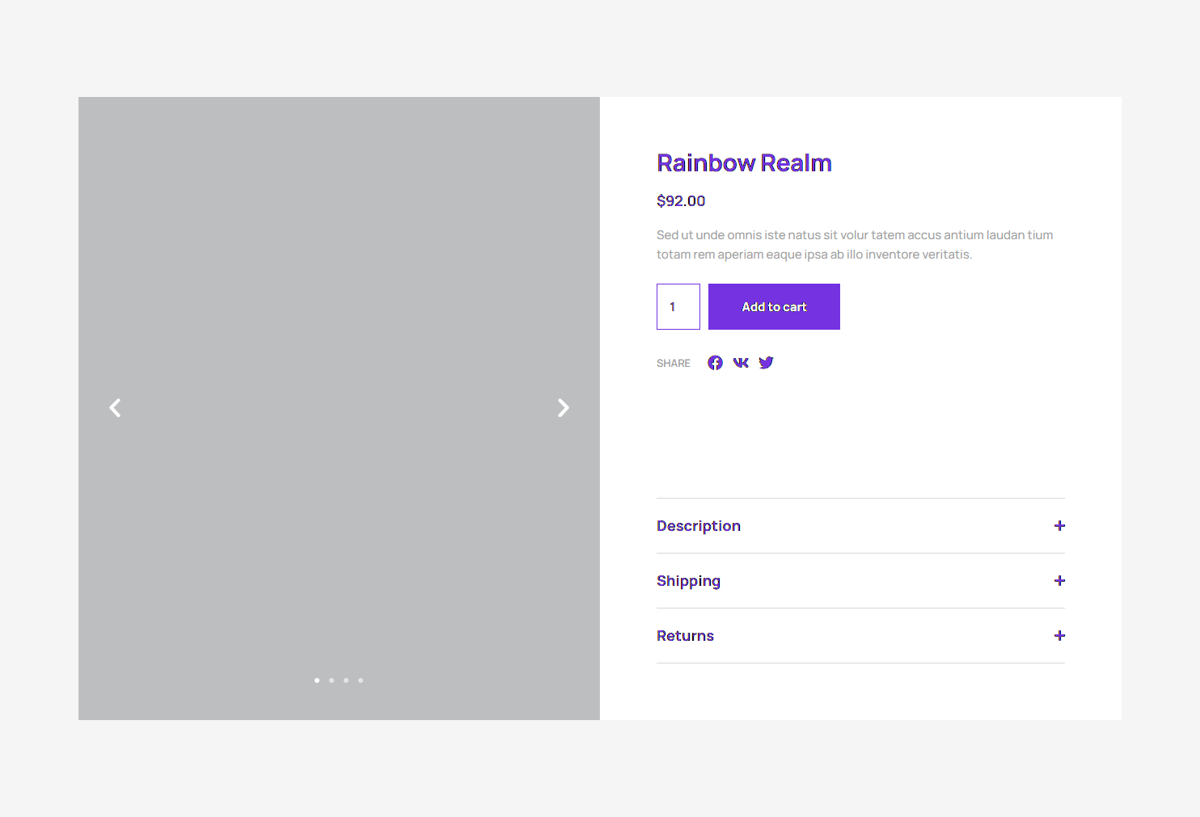Focus the quantity input field
Screen dimensions: 1200x817
click(678, 307)
